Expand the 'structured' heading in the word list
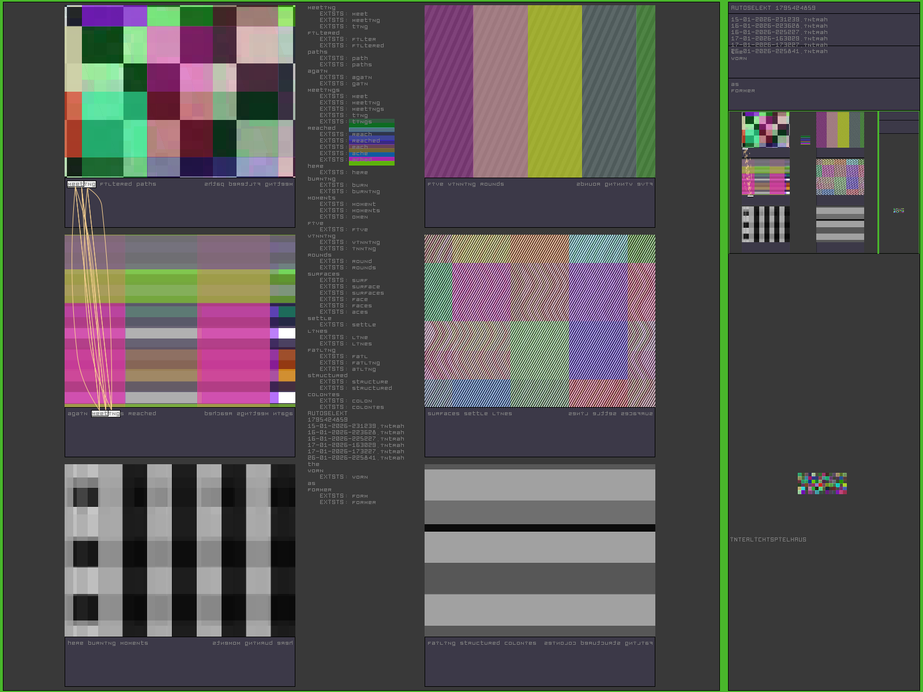This screenshot has height=692, width=923. pos(327,375)
